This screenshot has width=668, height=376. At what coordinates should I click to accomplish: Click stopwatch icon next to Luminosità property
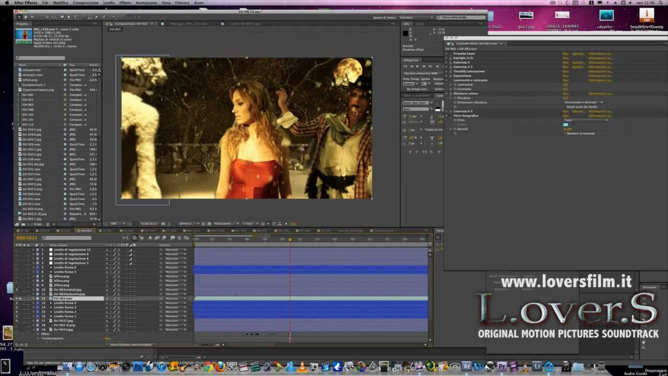coord(455,85)
